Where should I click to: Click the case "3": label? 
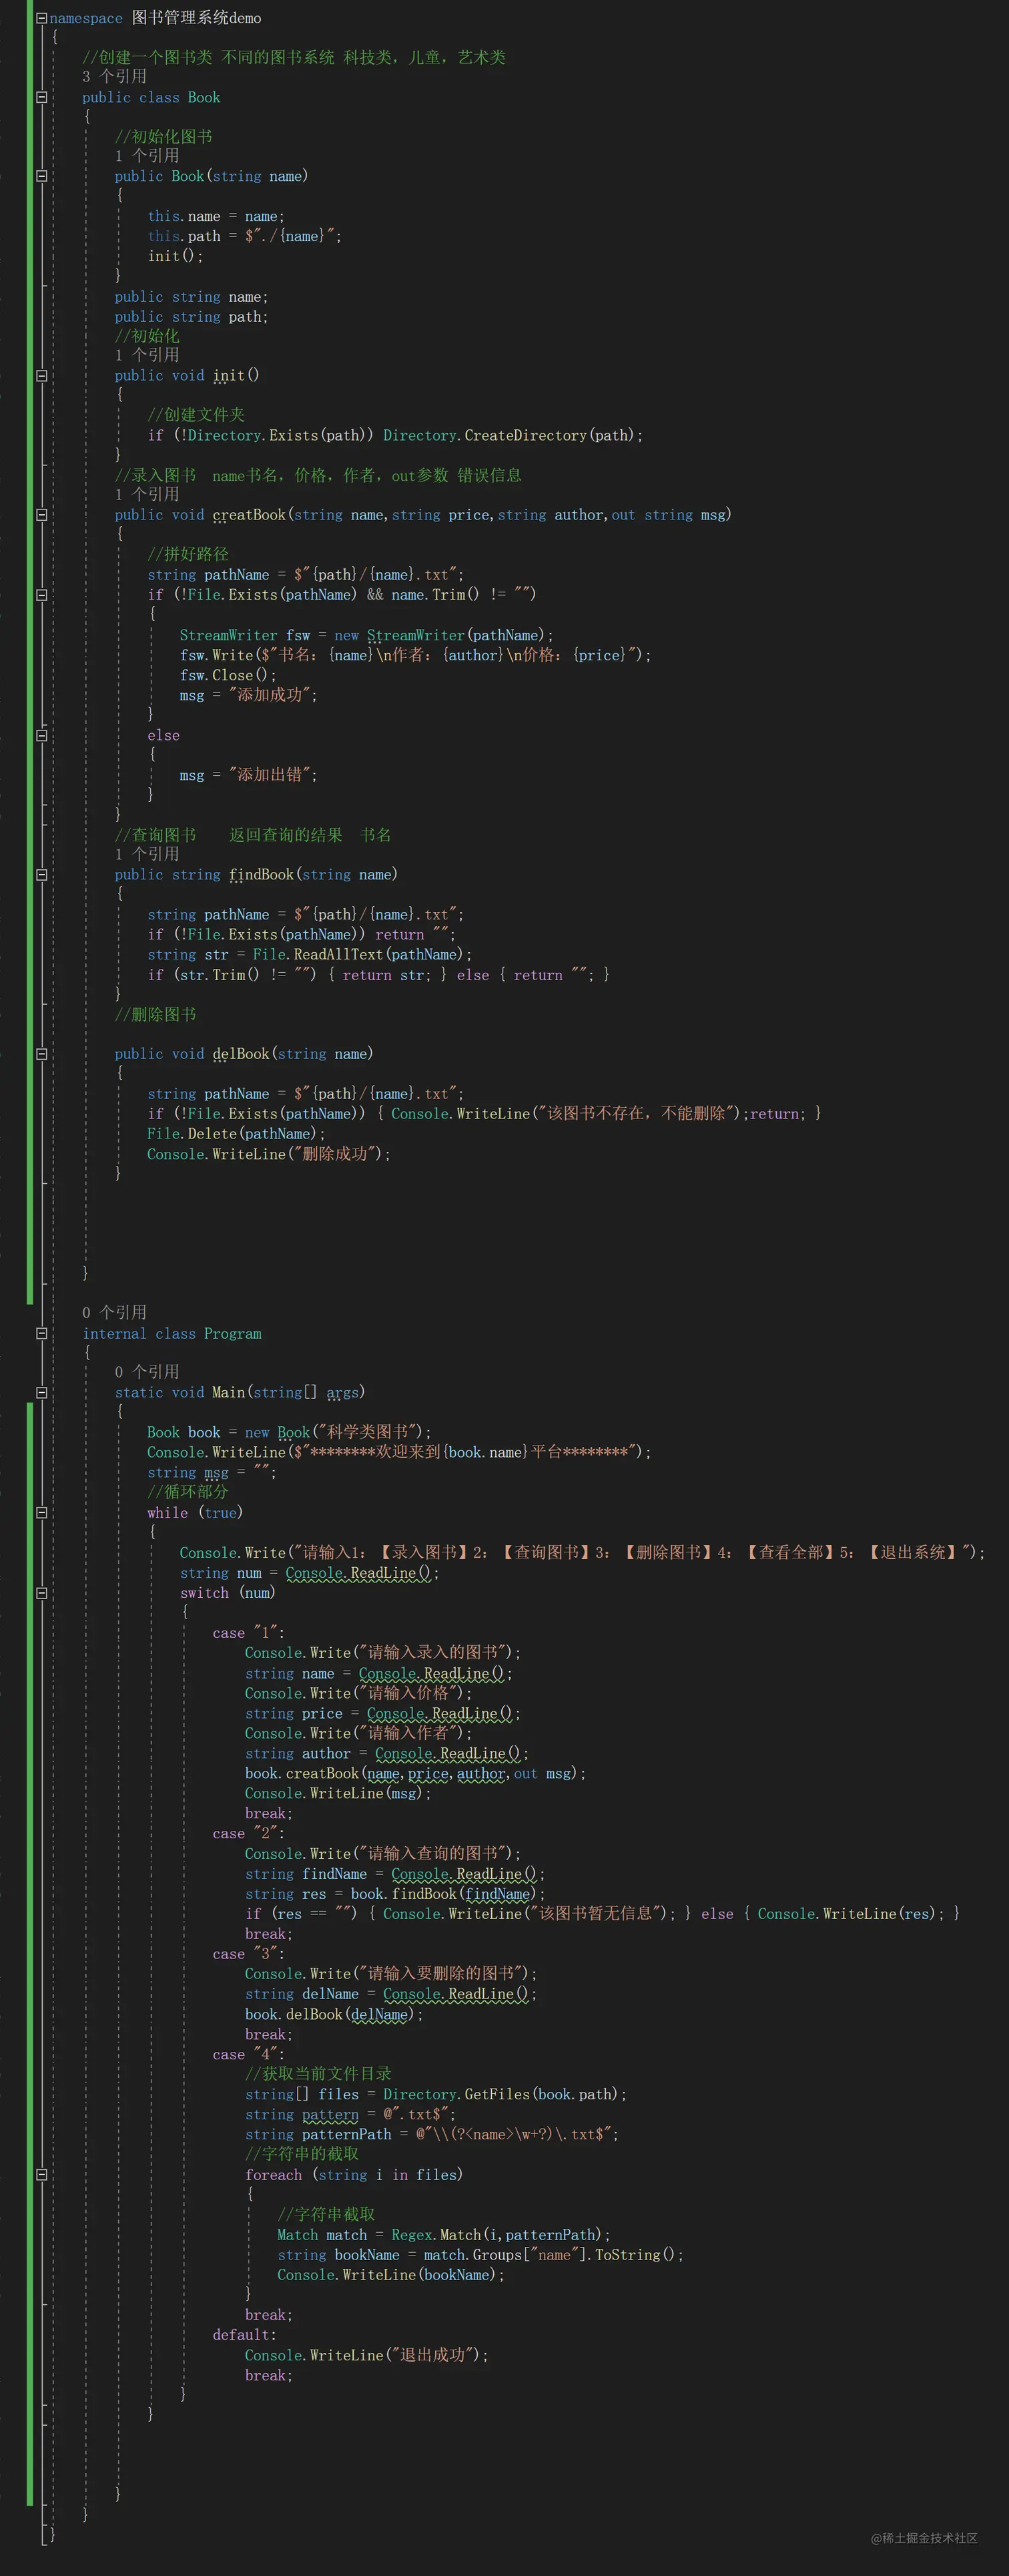[249, 1954]
